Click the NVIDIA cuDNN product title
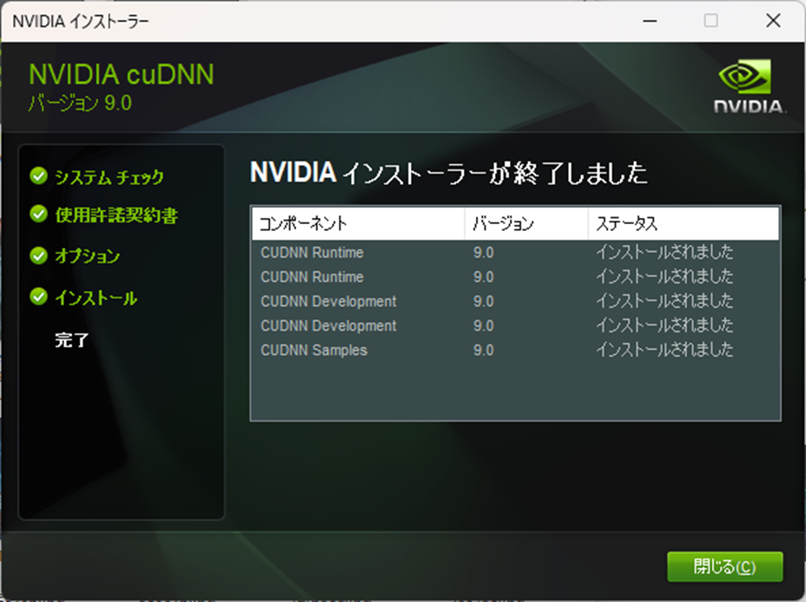 point(122,75)
